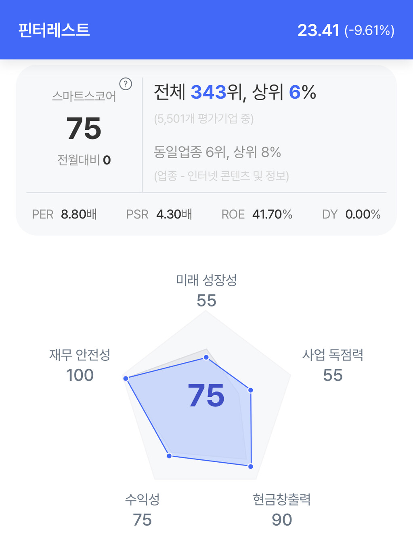Tap the ROE 41.70% metric
The height and width of the screenshot is (550, 413).
coord(257,214)
